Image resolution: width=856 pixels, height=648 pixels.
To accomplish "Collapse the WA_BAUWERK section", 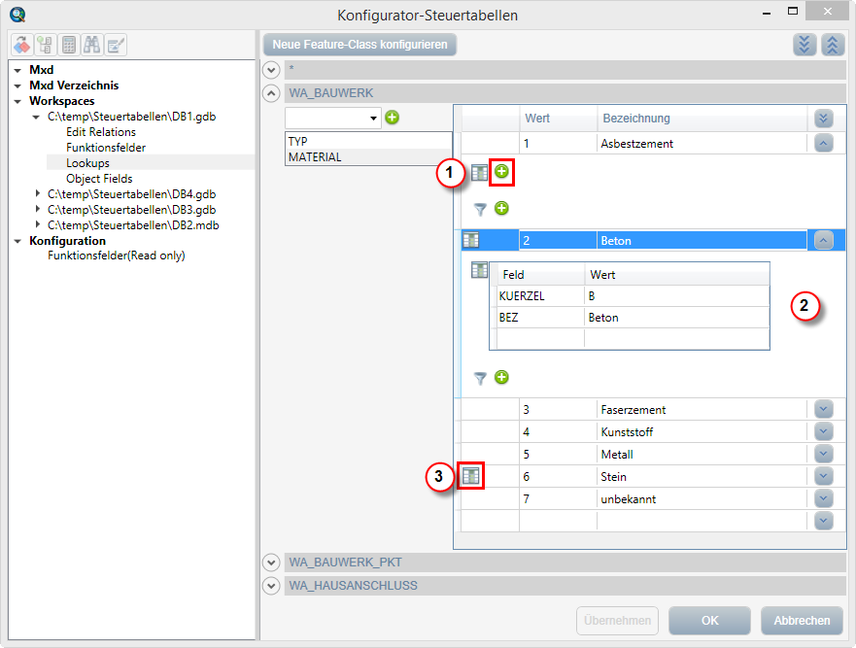I will pos(272,93).
